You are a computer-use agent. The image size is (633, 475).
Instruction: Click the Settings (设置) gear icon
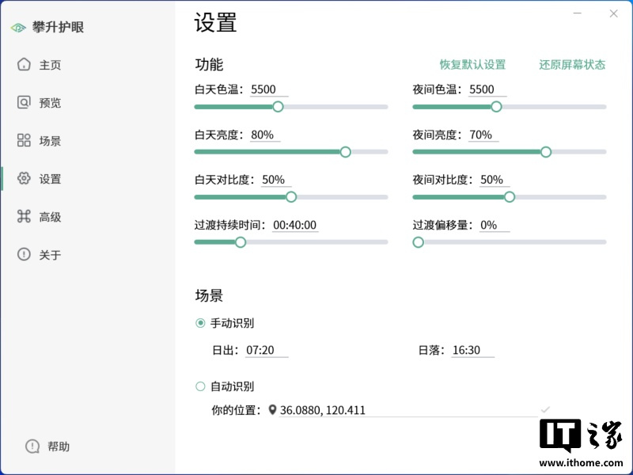24,179
